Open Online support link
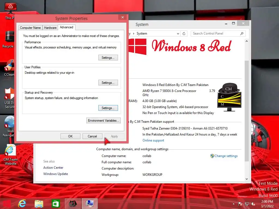Viewport: 279px width, 209px height. tap(153, 140)
